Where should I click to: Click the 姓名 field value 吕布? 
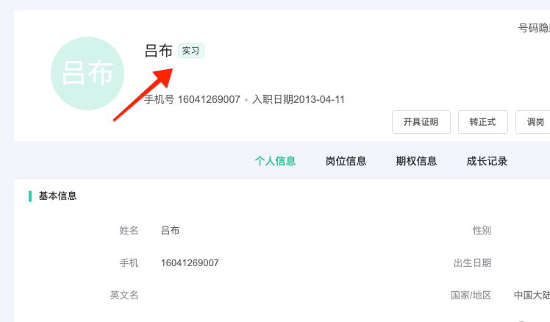pyautogui.click(x=171, y=230)
